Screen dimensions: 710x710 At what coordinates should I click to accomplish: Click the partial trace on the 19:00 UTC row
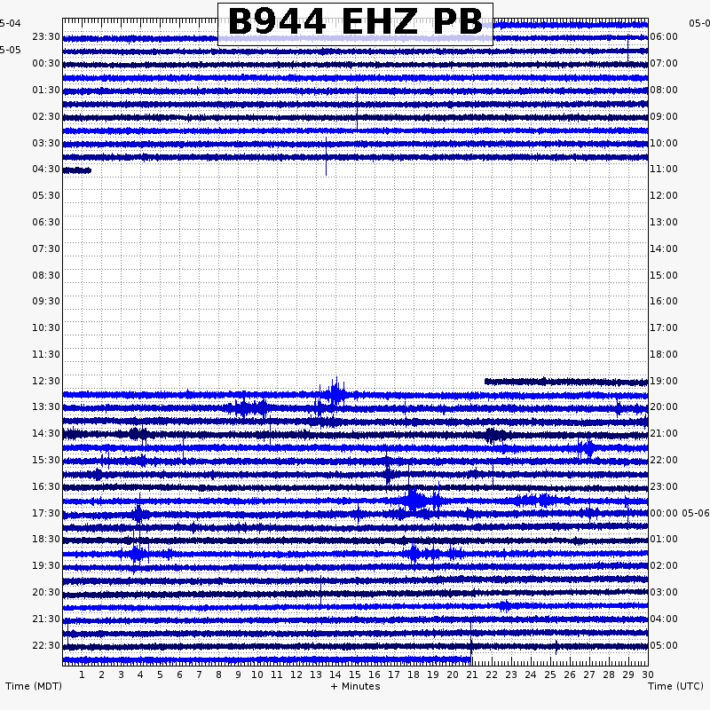pos(566,383)
